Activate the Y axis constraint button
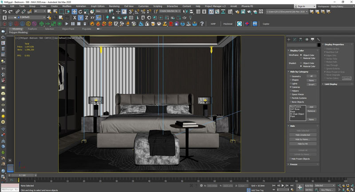This screenshot has height=192, width=355. click(x=81, y=18)
